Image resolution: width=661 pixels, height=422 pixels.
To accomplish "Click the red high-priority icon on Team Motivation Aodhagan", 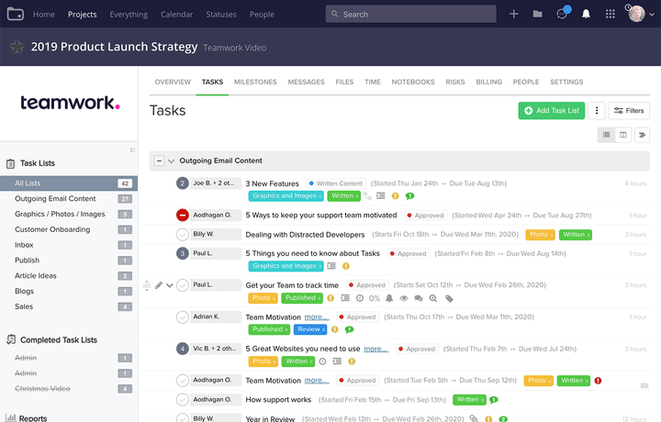I will 598,381.
